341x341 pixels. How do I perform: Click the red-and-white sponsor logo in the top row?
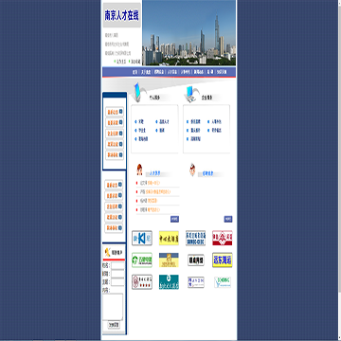tap(223, 238)
